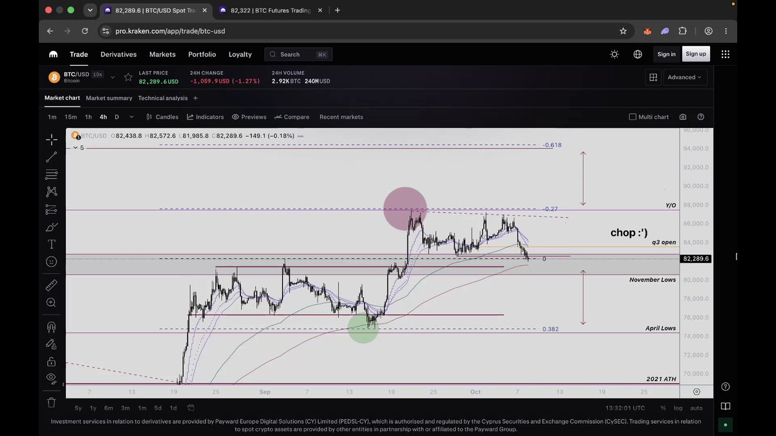Enable the Multi chart checkbox
This screenshot has width=776, height=436.
pos(632,117)
